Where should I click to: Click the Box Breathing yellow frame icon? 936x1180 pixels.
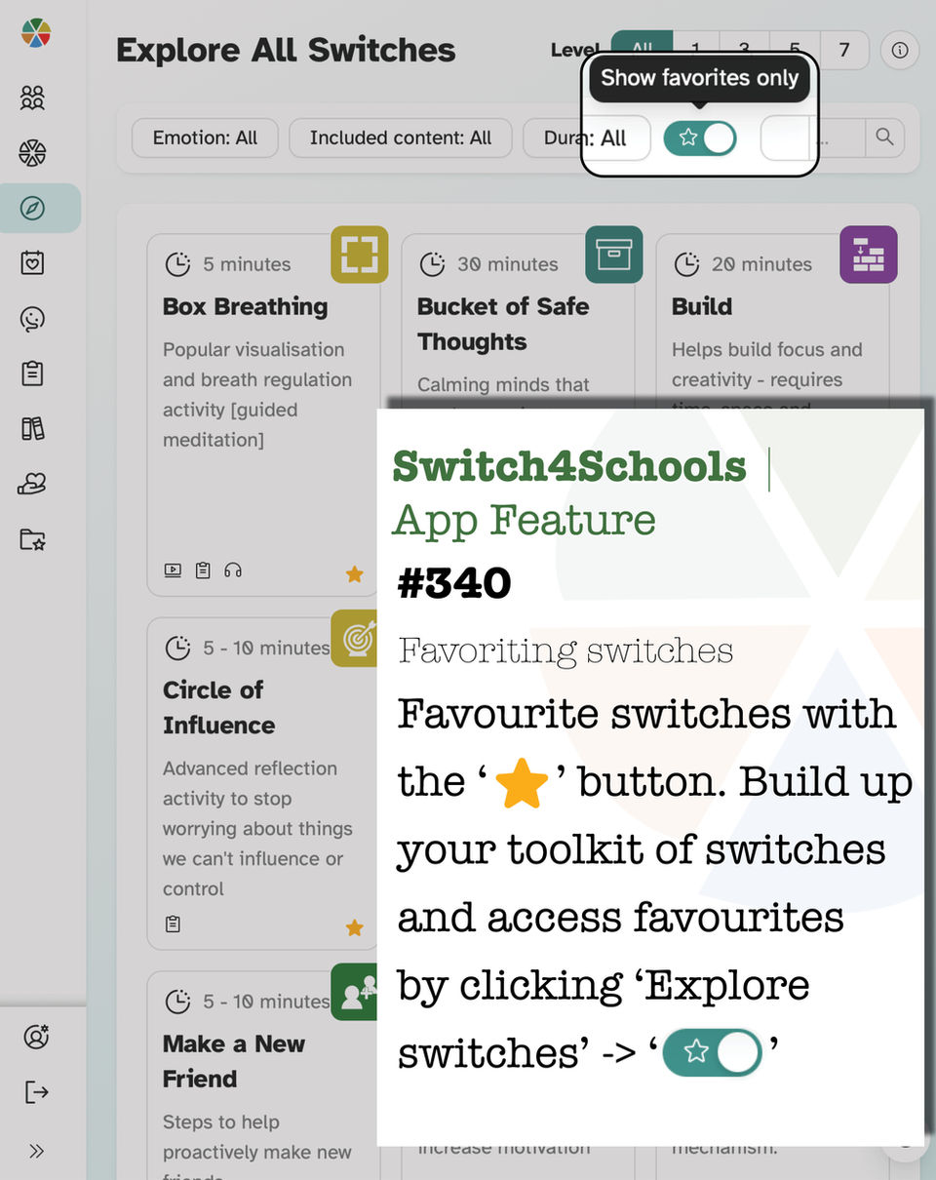(x=360, y=255)
